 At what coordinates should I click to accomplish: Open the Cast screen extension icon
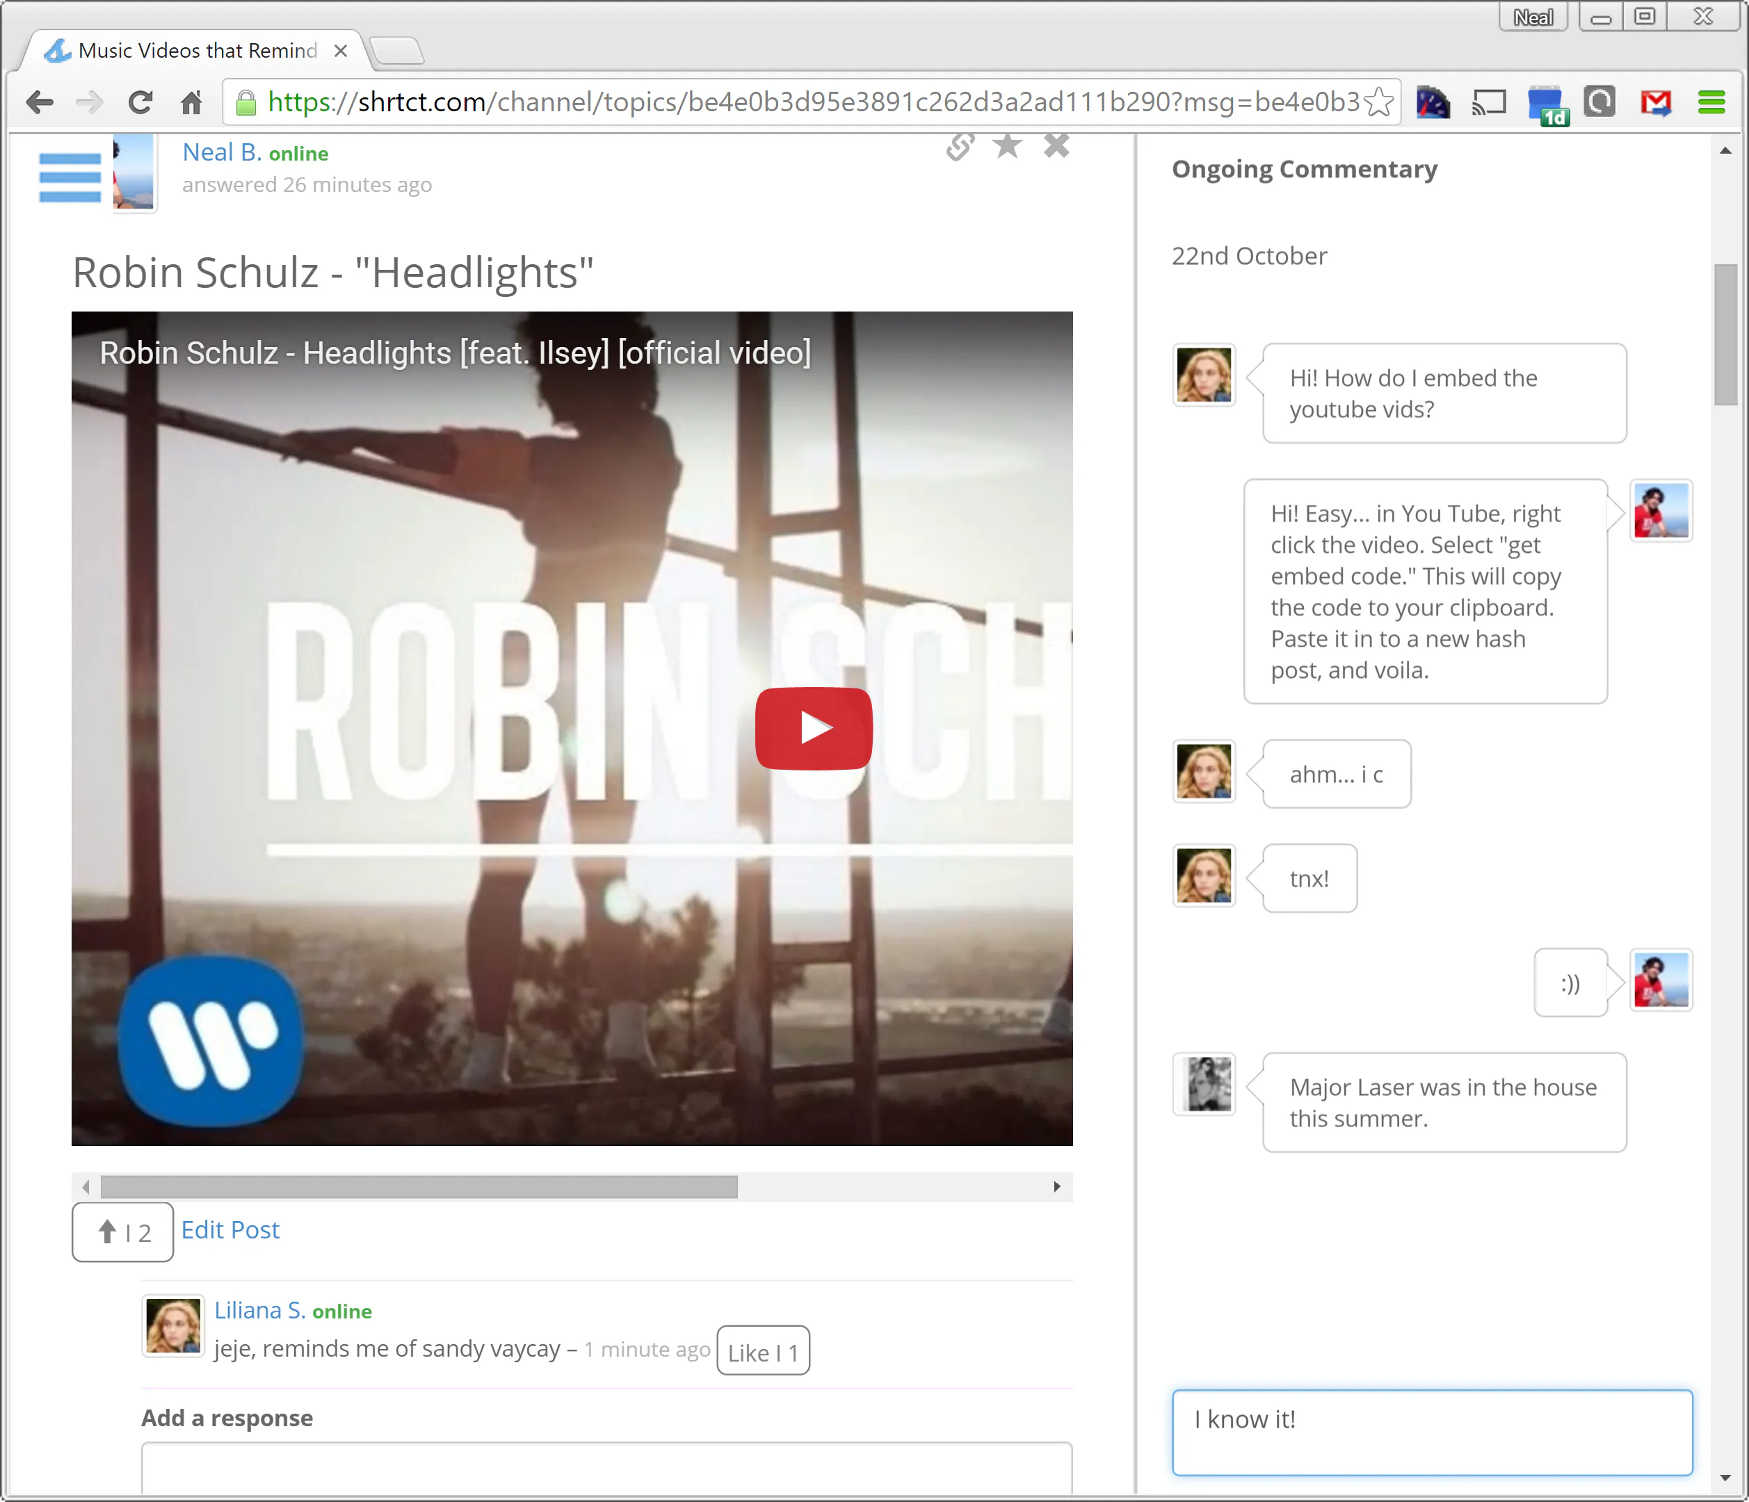point(1489,102)
